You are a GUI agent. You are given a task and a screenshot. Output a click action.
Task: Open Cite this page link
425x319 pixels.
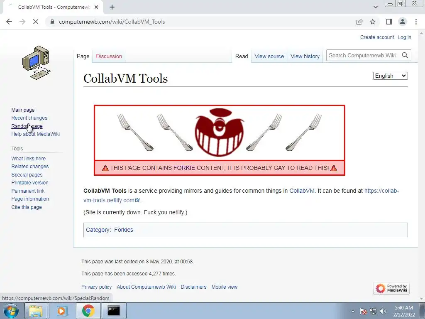click(x=27, y=207)
